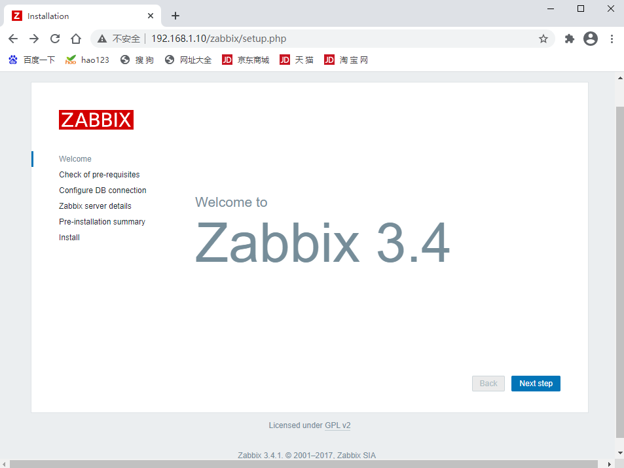Open the Chrome three-dot menu

click(612, 39)
